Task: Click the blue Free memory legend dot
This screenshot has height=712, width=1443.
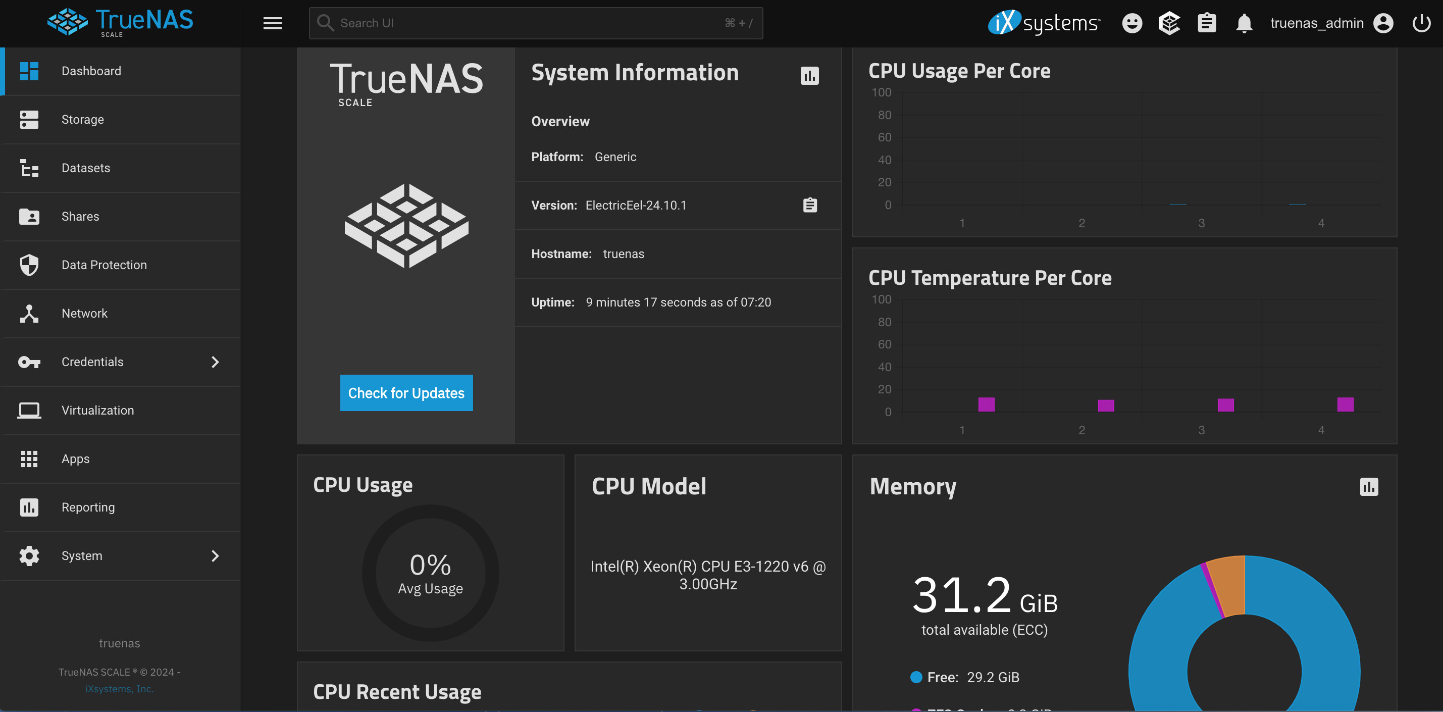Action: (916, 677)
